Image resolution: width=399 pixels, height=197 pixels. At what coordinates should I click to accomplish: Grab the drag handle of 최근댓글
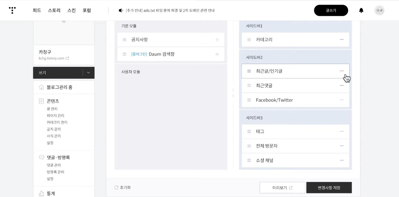click(x=249, y=85)
